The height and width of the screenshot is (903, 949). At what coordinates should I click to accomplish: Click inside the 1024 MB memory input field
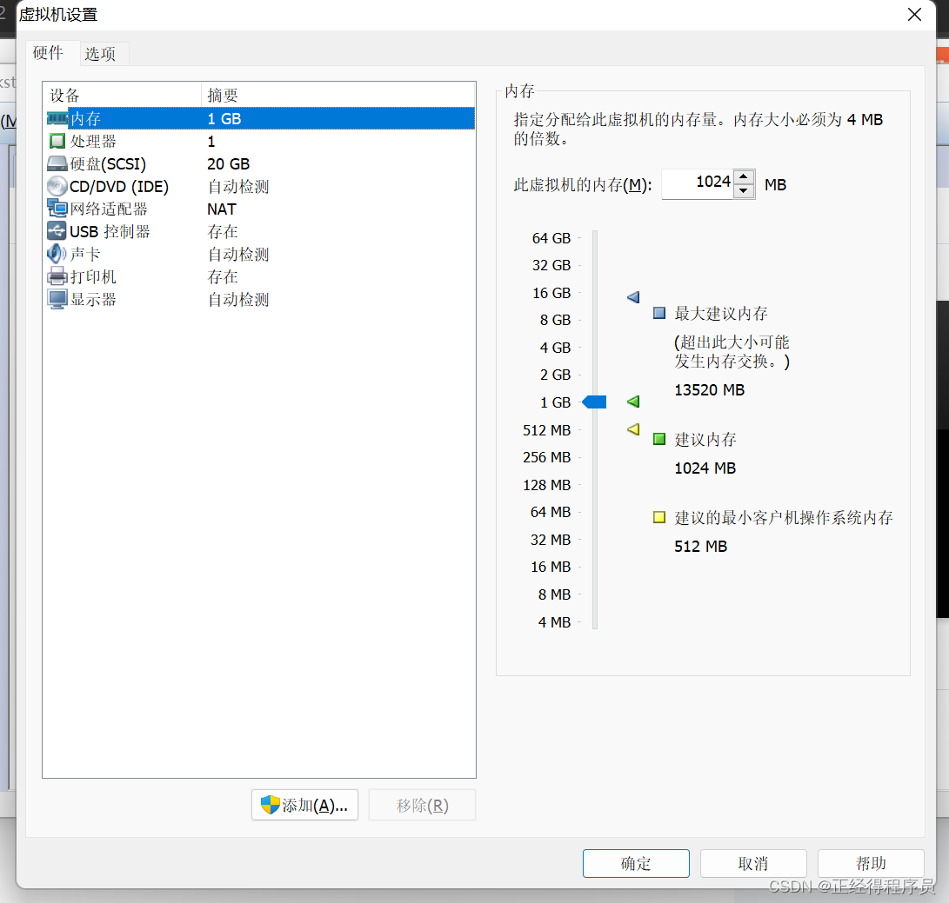pyautogui.click(x=706, y=184)
